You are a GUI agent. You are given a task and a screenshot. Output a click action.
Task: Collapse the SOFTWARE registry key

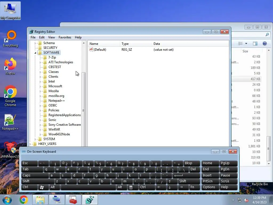[35, 53]
